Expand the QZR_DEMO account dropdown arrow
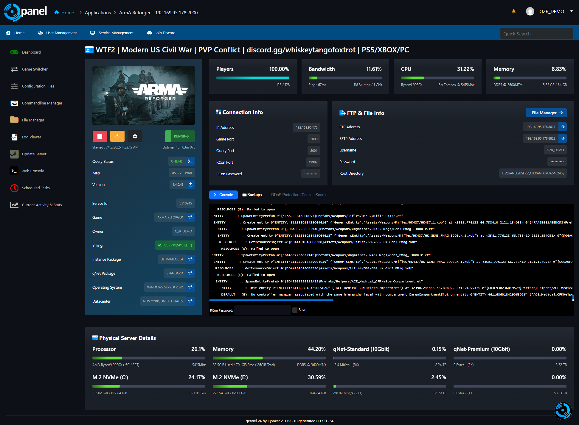Screen dimensions: 579x425 (571, 11)
